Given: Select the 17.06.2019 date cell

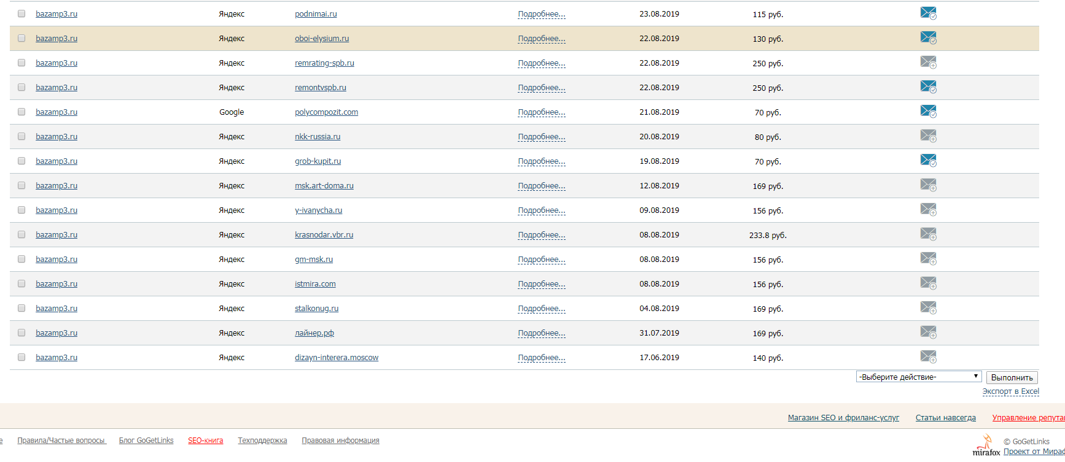Looking at the screenshot, I should click(x=659, y=357).
